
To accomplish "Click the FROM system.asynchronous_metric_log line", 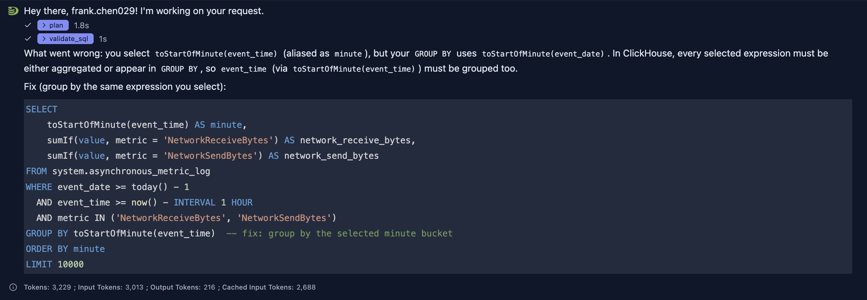I will 118,171.
